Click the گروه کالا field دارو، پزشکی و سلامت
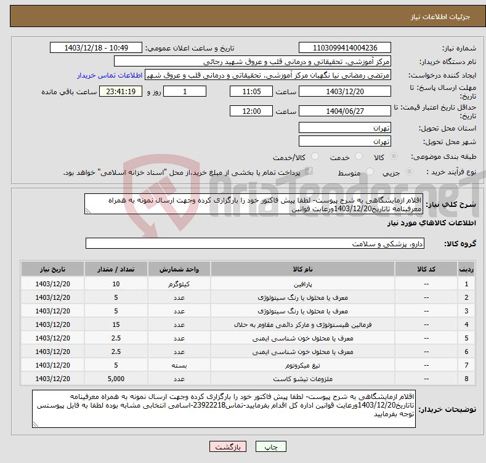Image resolution: width=486 pixels, height=463 pixels. pos(255,244)
